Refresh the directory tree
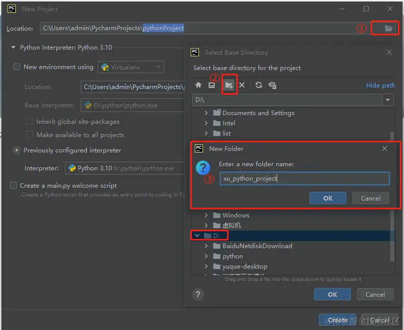The width and height of the screenshot is (404, 330). click(x=259, y=85)
